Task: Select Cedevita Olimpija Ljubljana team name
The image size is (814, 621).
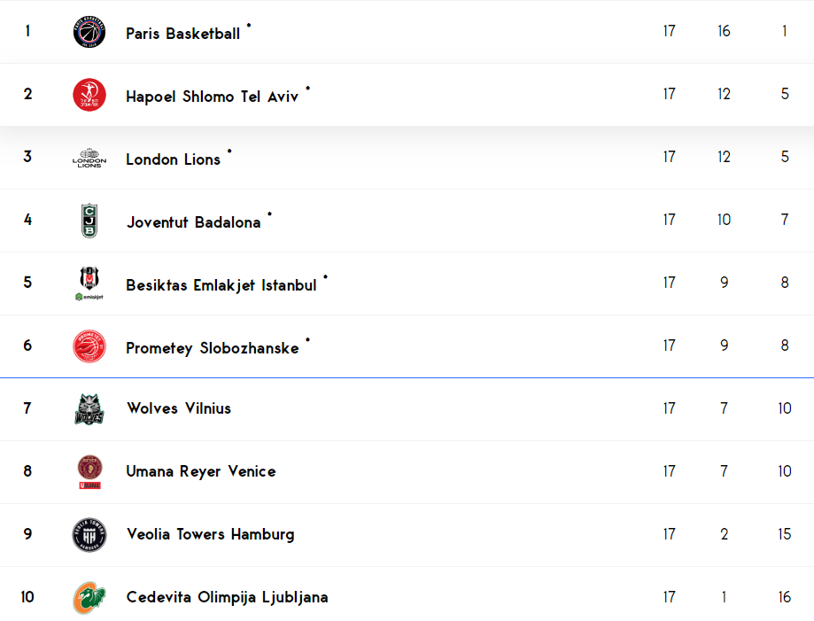Action: coord(227,598)
